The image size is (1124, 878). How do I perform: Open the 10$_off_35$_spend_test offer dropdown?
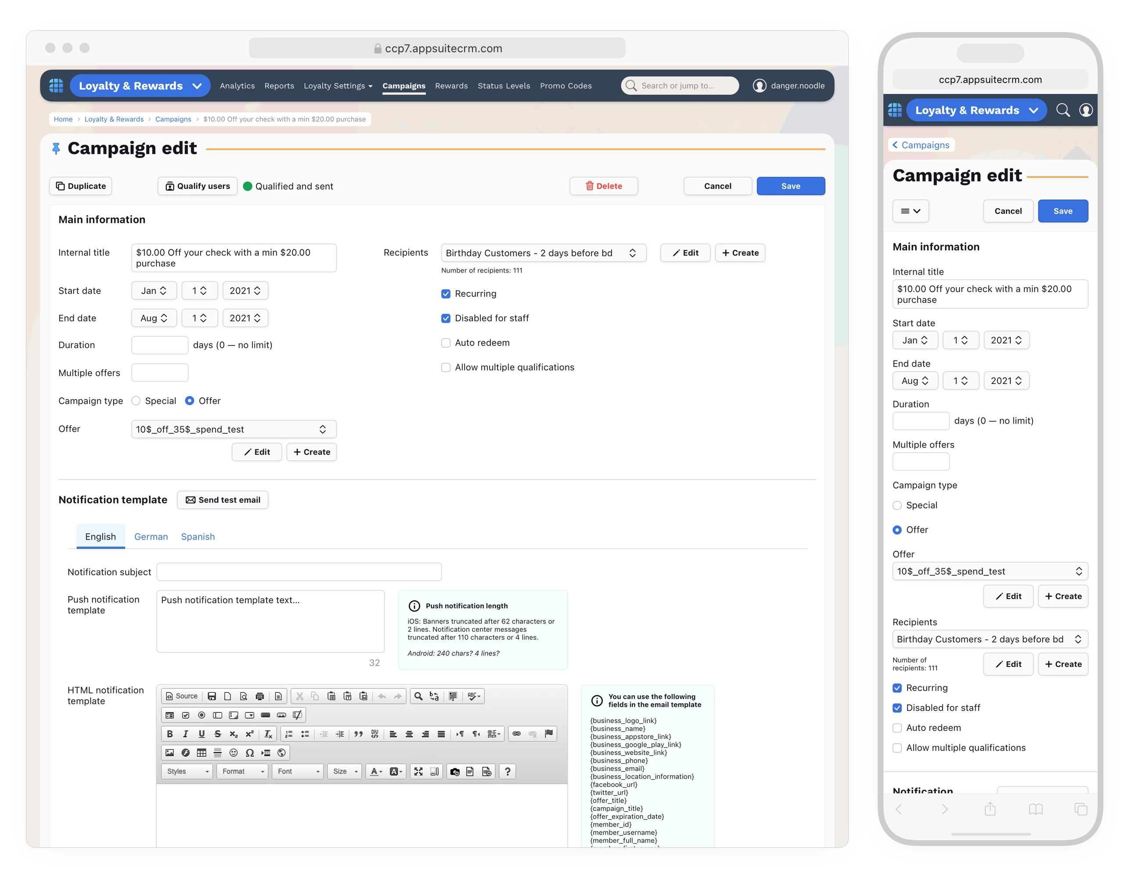tap(234, 429)
